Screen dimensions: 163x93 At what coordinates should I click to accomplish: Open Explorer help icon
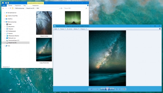[88, 6]
